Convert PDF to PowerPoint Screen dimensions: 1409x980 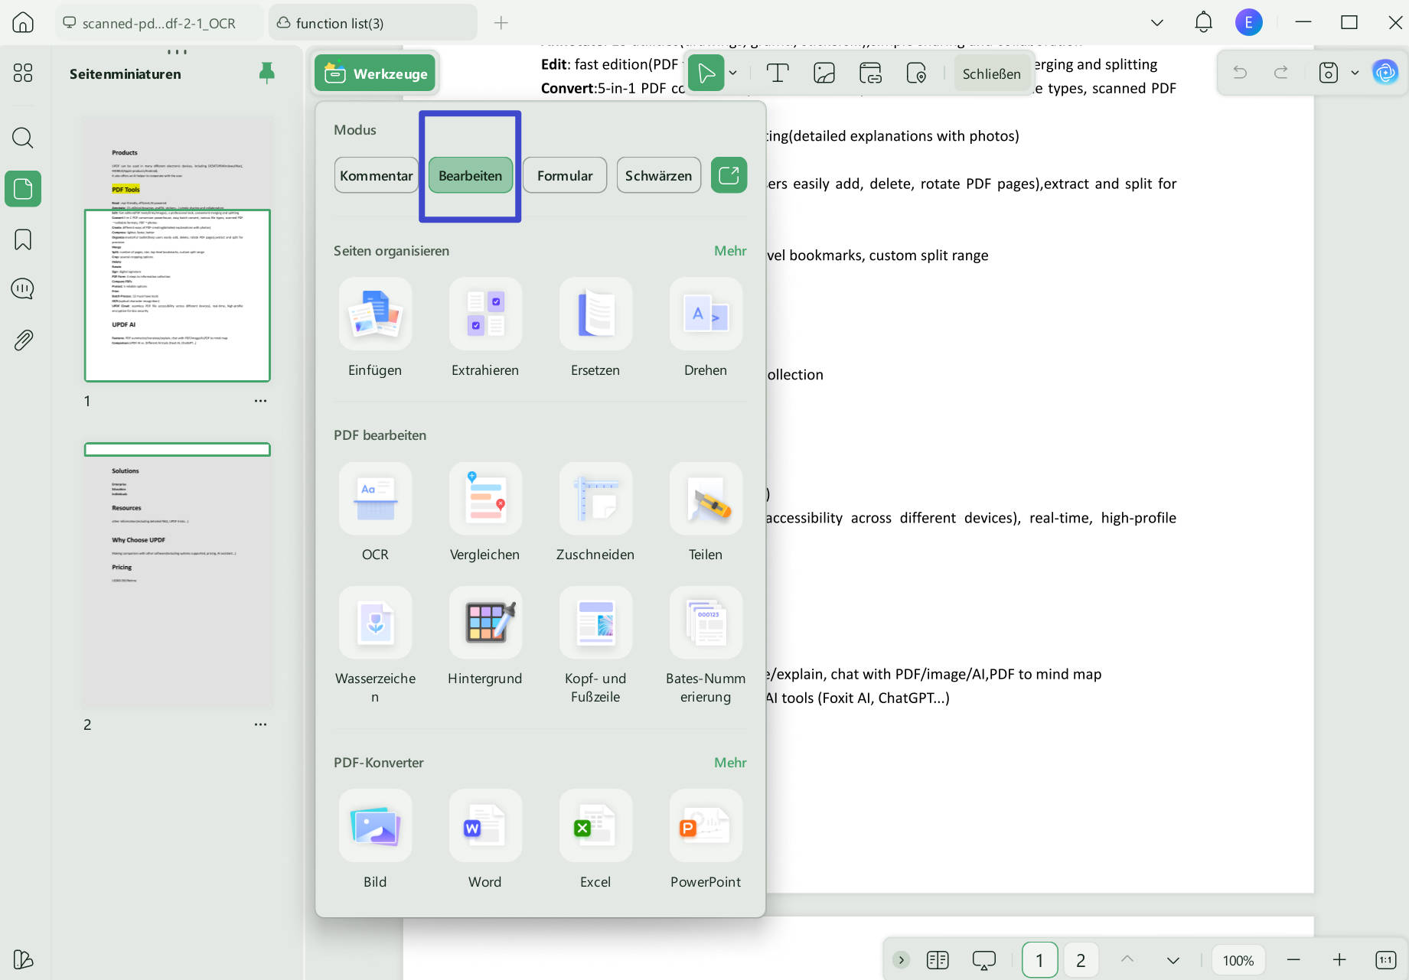click(x=706, y=826)
